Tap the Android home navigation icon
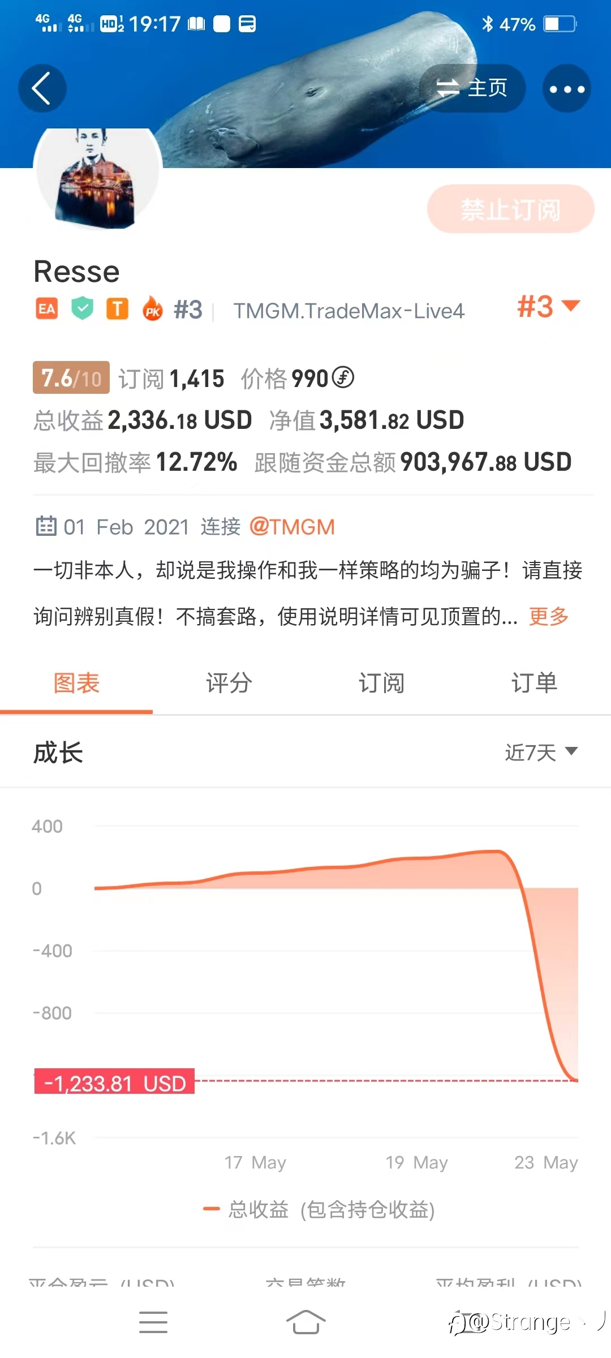 [305, 1322]
